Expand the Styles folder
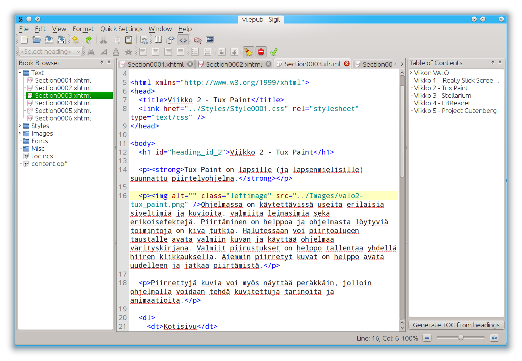This screenshot has width=522, height=361. click(20, 125)
